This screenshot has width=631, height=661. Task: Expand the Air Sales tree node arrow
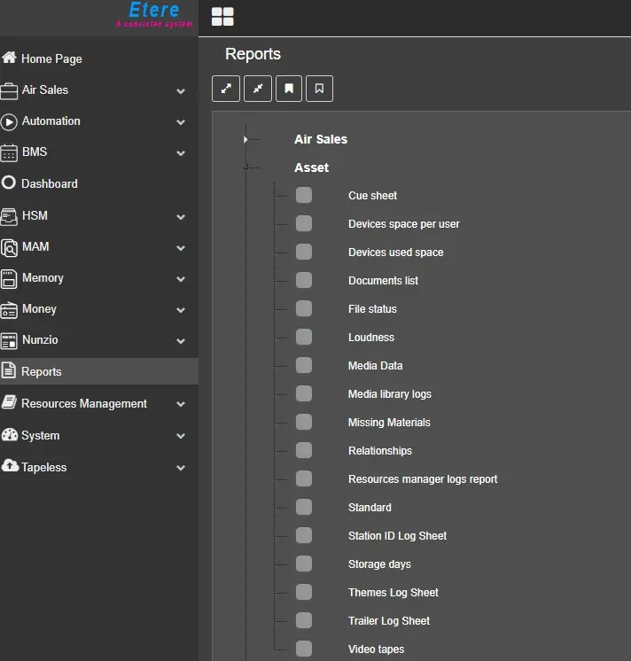coord(245,139)
